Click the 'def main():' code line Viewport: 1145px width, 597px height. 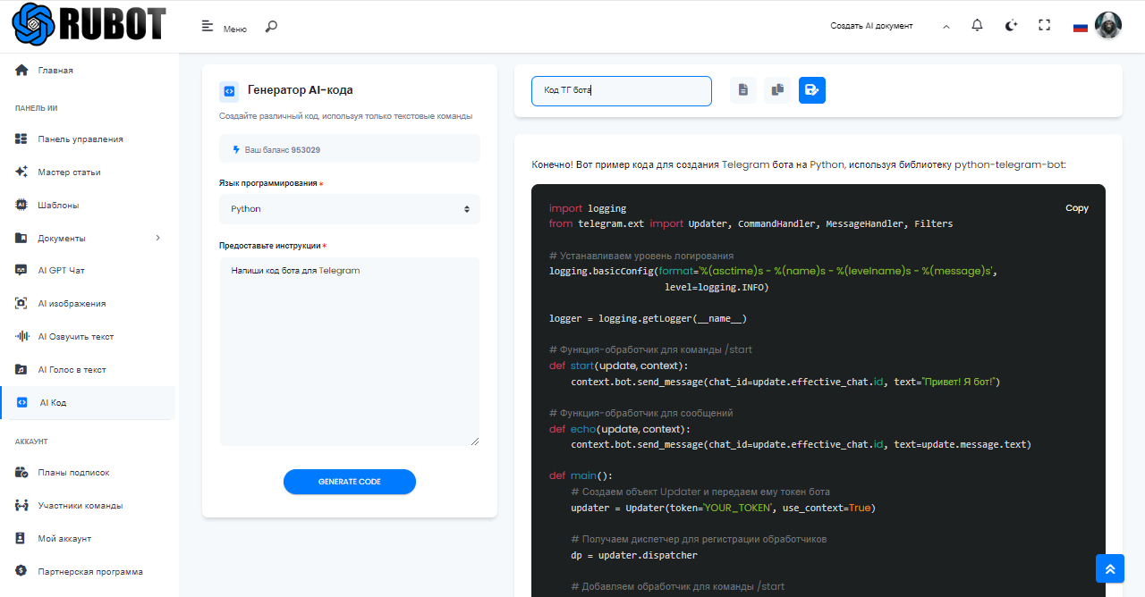581,475
